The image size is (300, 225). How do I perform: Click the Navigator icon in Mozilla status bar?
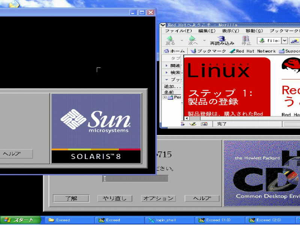[x=183, y=124]
